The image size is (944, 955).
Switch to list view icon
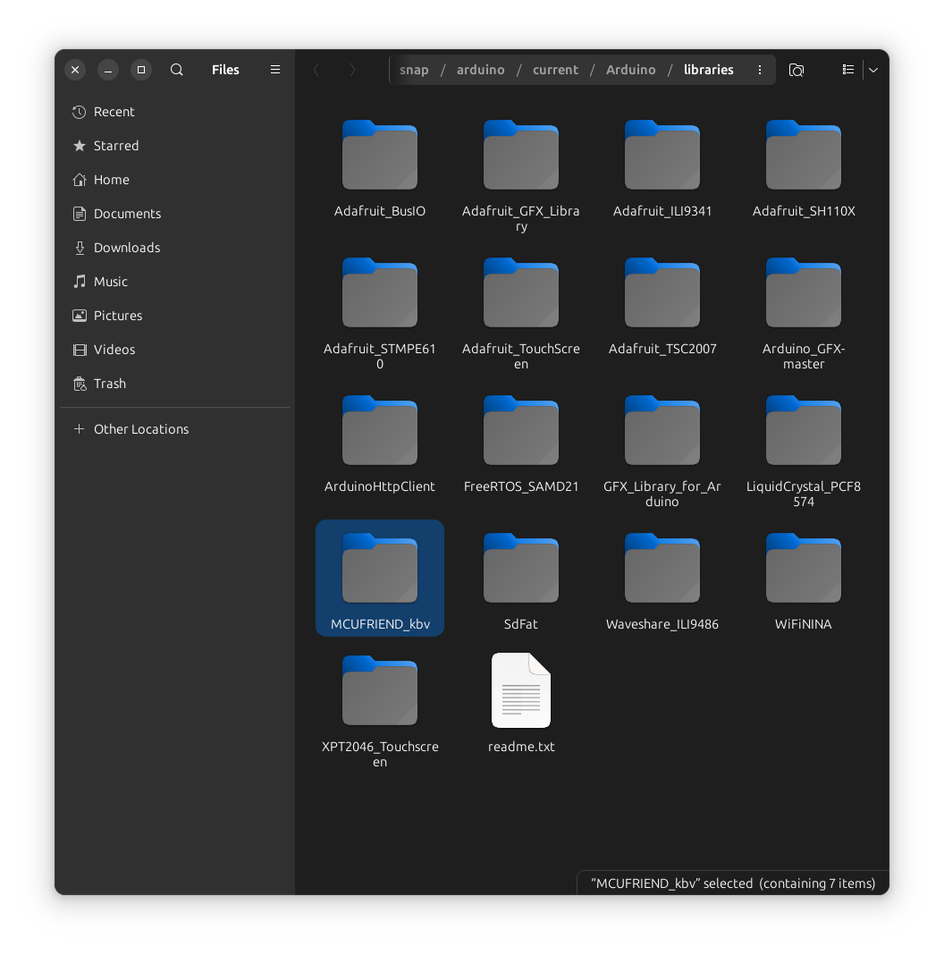847,70
